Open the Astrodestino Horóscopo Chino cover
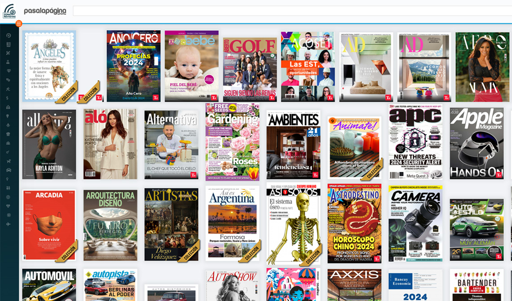Viewport: 512px width, 301px height. [x=355, y=223]
